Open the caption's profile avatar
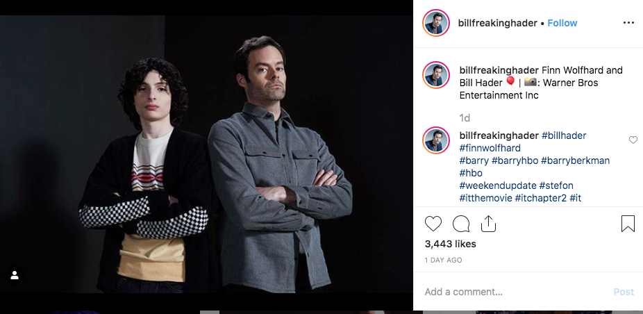 (x=436, y=75)
